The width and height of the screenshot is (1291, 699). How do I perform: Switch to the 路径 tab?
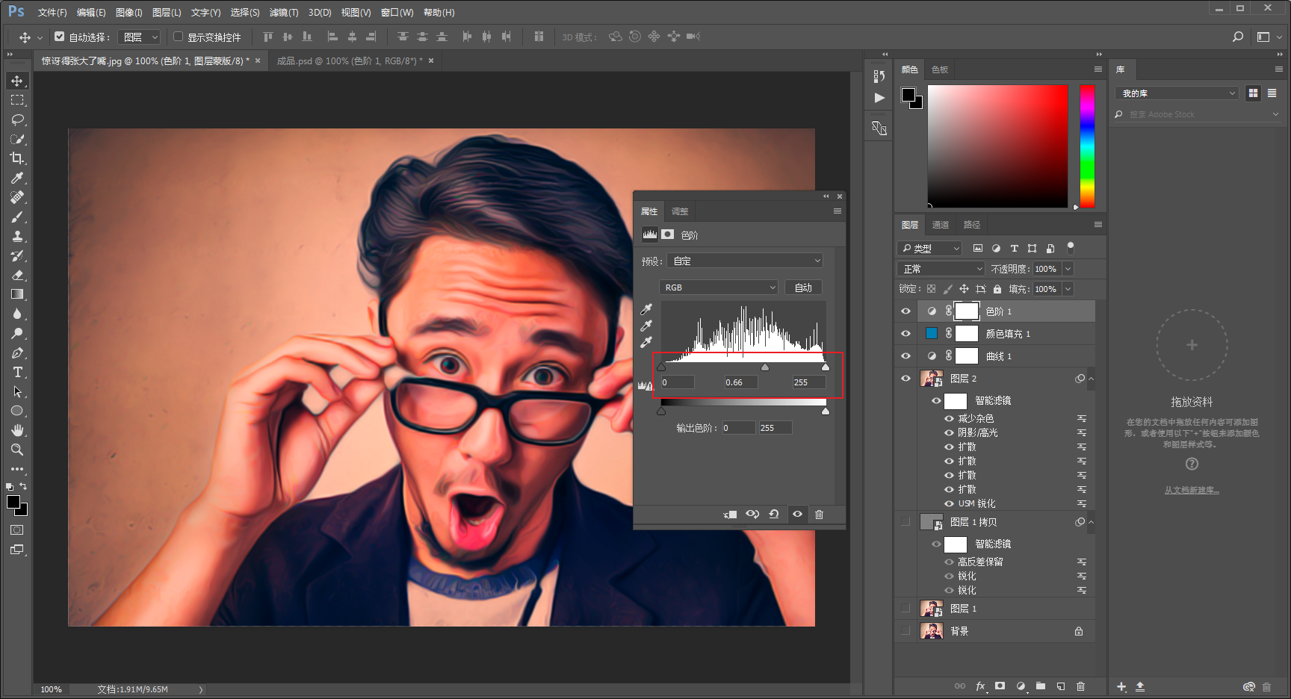(971, 225)
